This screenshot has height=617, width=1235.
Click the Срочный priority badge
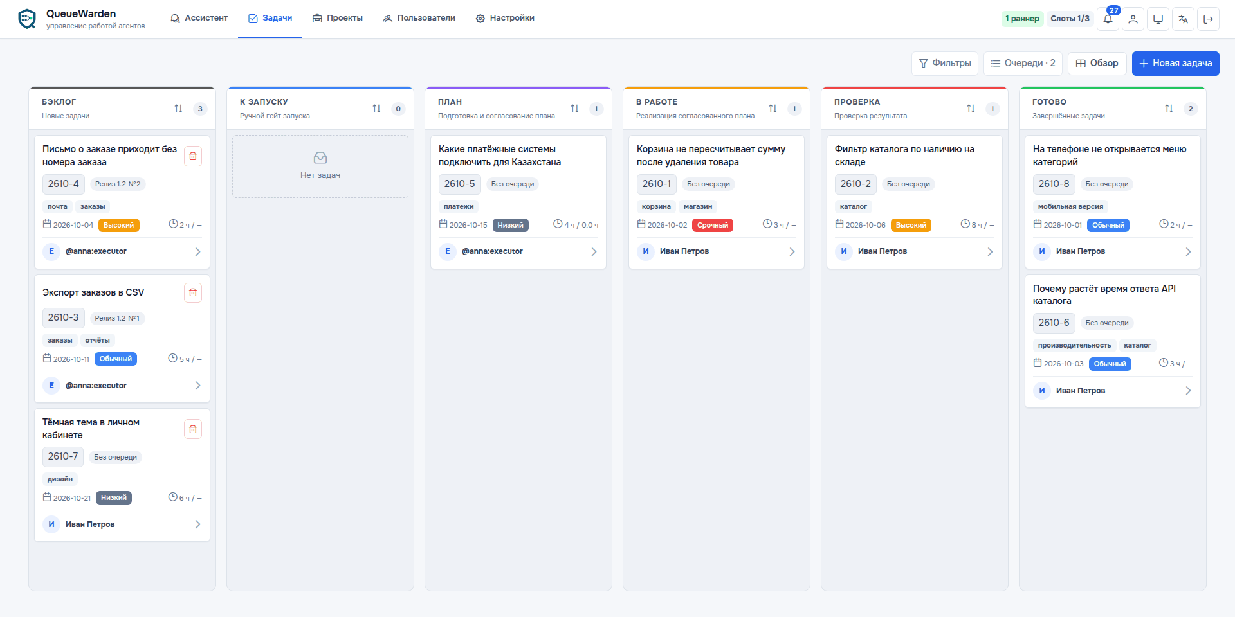coord(713,225)
